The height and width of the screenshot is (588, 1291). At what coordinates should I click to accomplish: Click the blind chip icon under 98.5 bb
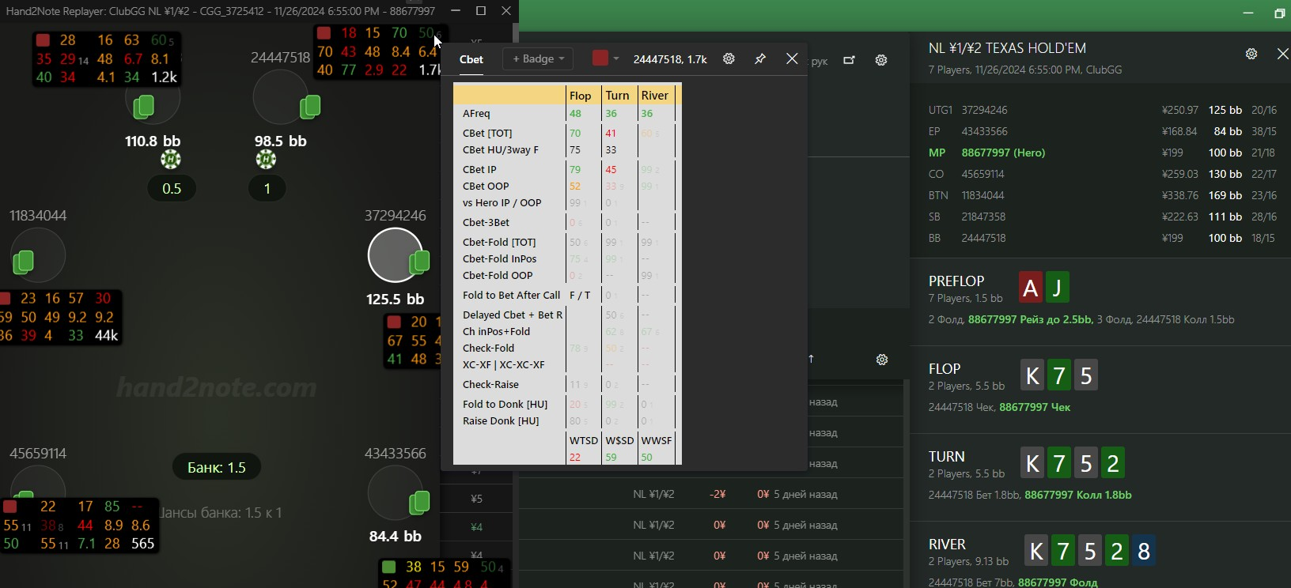(266, 160)
